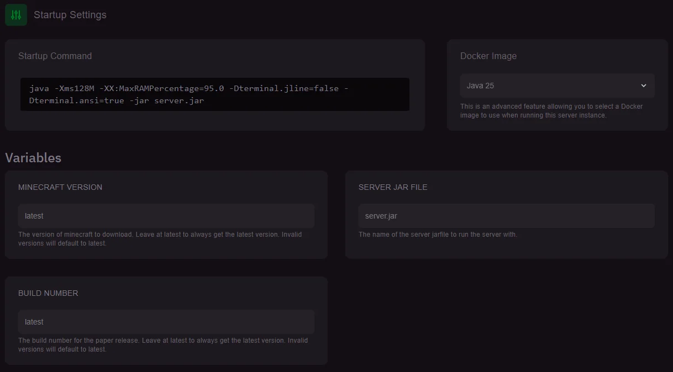Click the Startup Settings sliders icon
Viewport: 673px width, 372px height.
point(16,15)
